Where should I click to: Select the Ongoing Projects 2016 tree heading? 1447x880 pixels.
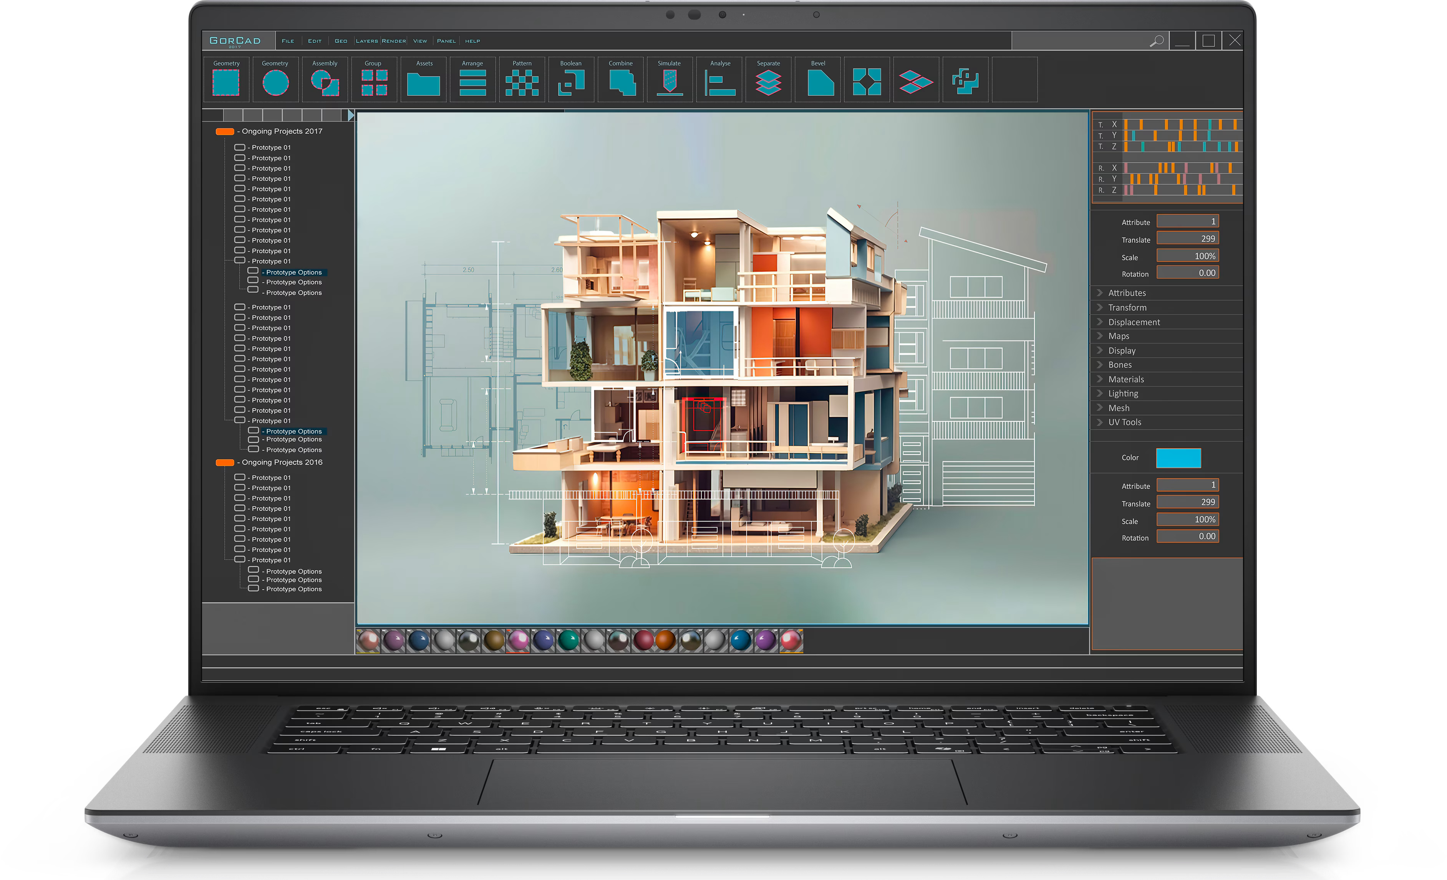coord(282,462)
